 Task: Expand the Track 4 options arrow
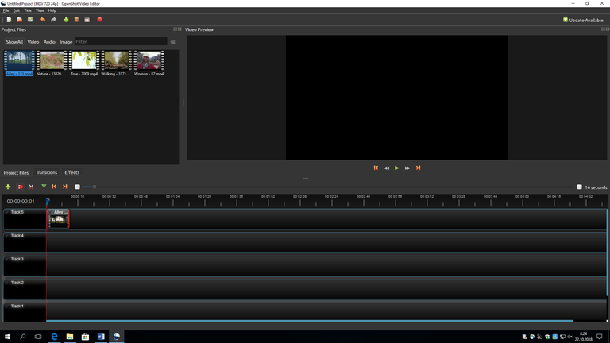[7, 236]
